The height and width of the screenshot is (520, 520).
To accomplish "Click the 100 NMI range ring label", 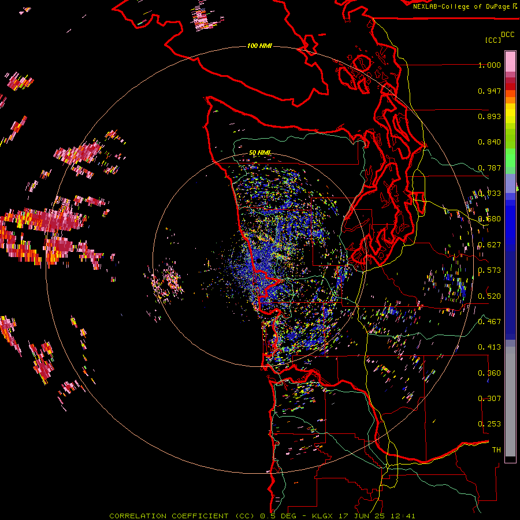I will 259,46.
